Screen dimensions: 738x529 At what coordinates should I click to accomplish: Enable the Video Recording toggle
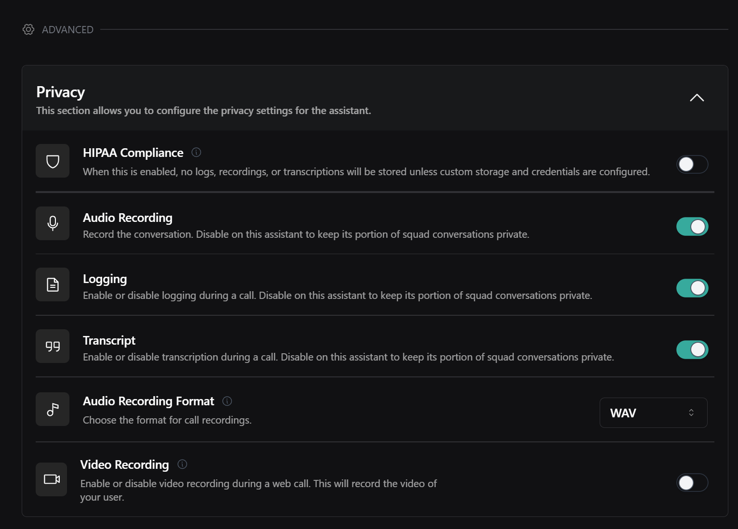tap(692, 483)
